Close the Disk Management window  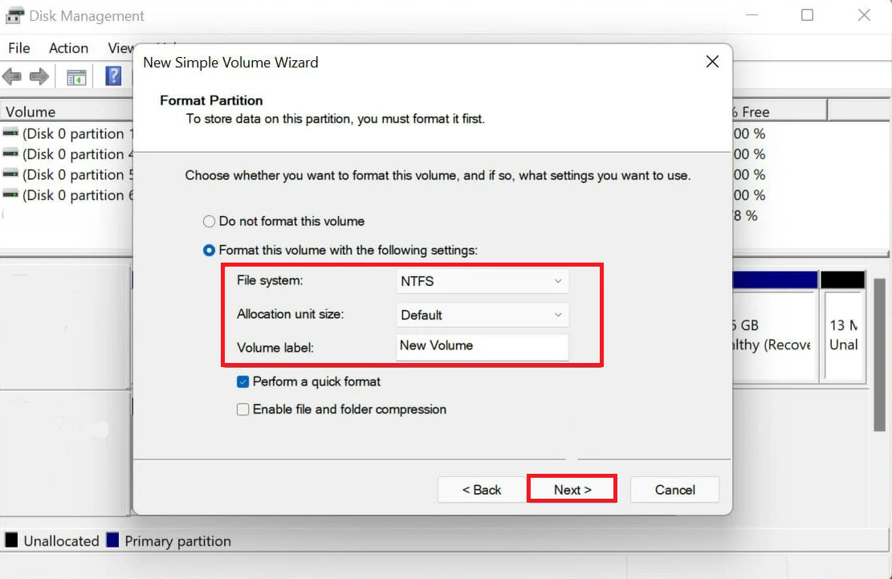[x=864, y=14]
